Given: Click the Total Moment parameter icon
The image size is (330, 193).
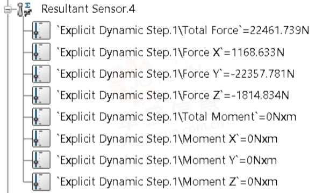Looking at the screenshot, I should tap(41, 117).
